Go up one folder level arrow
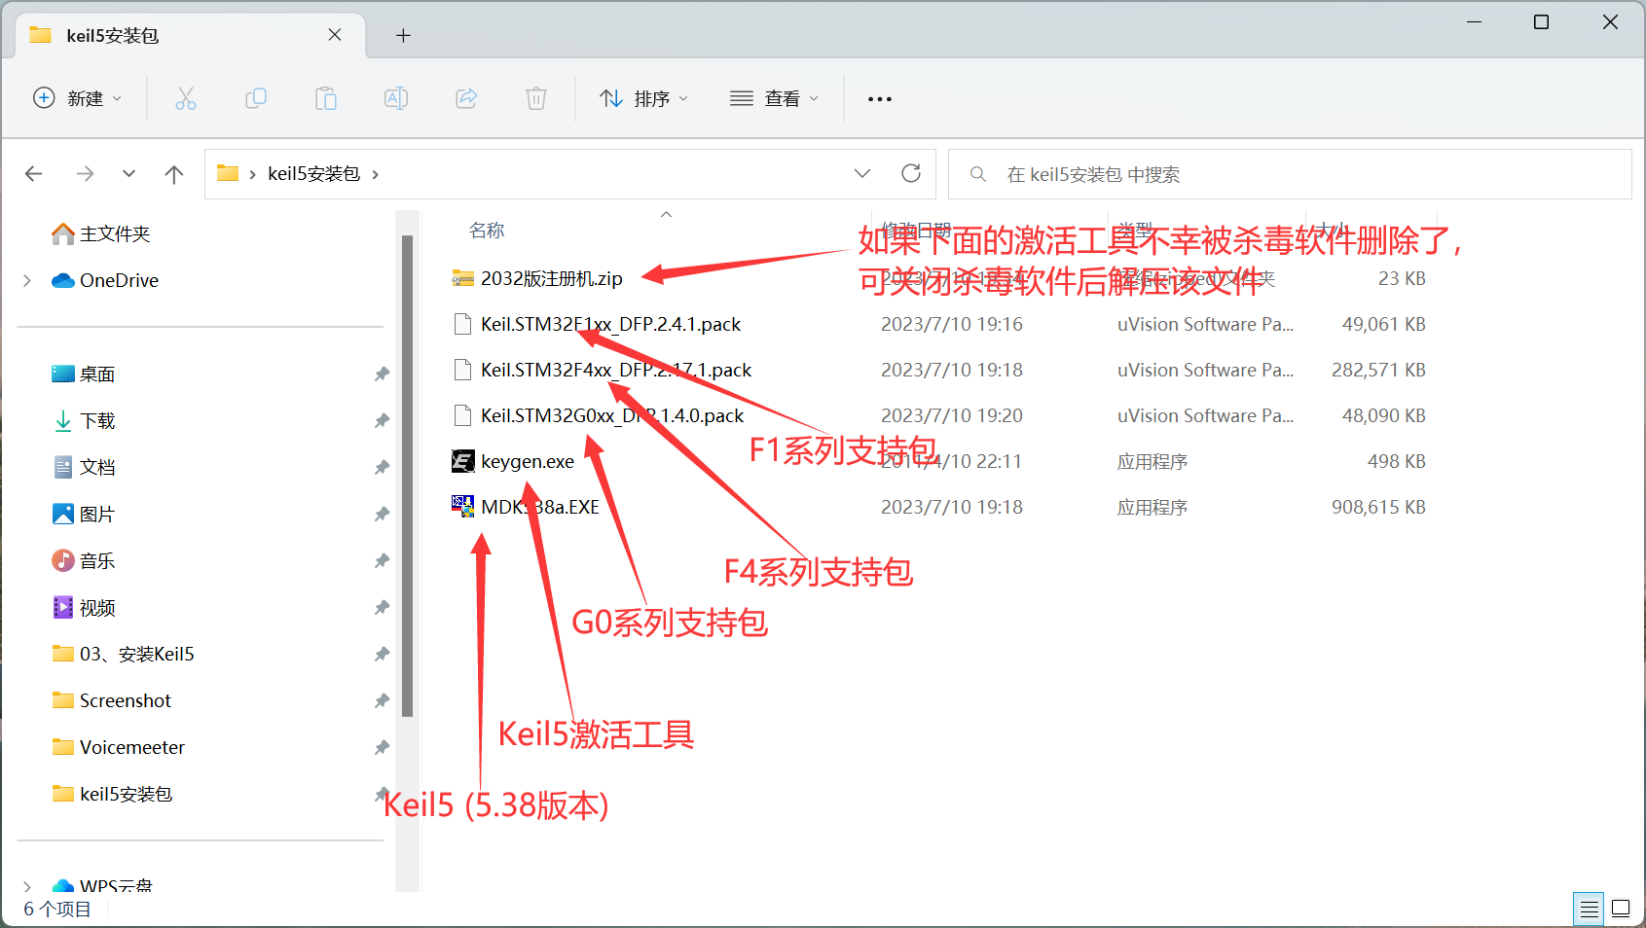This screenshot has width=1646, height=928. click(x=174, y=174)
